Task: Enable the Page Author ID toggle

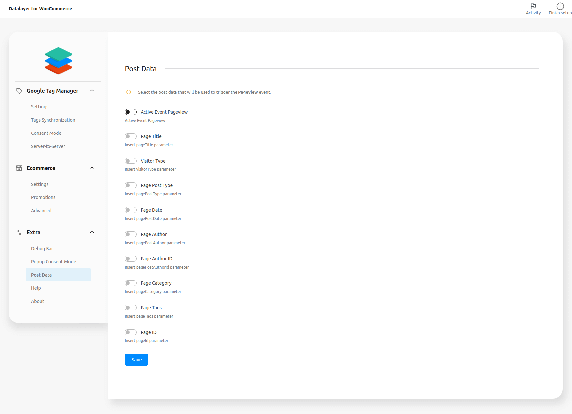Action: point(131,259)
